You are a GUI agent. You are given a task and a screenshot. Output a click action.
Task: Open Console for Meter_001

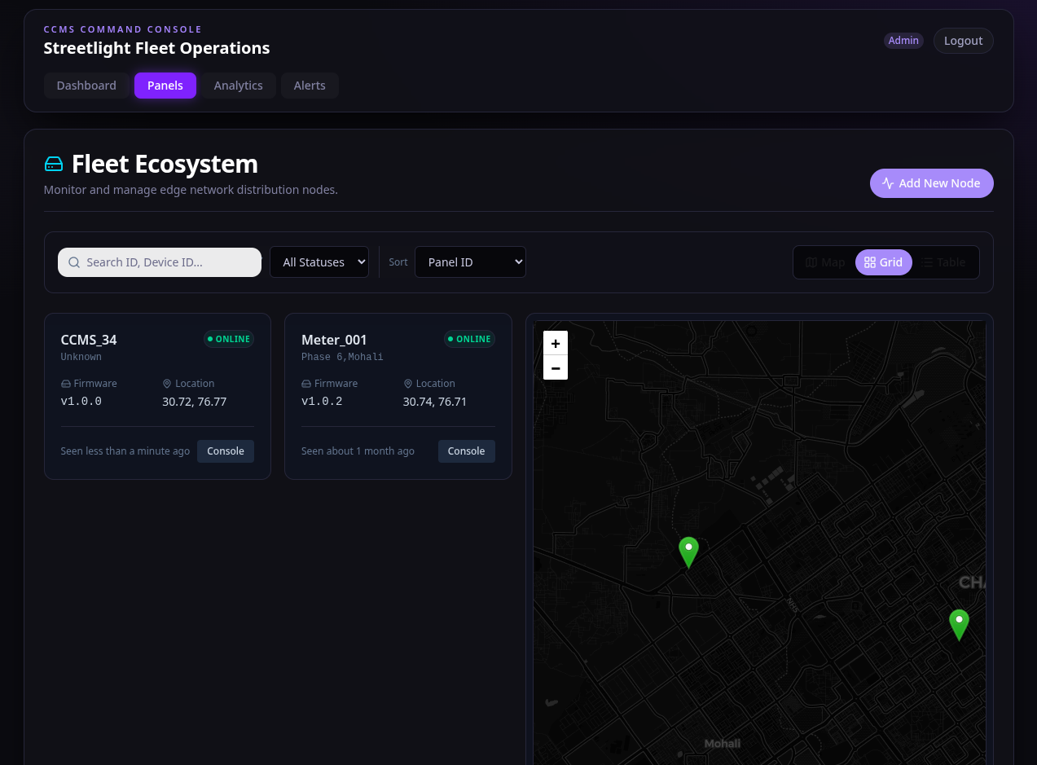466,451
